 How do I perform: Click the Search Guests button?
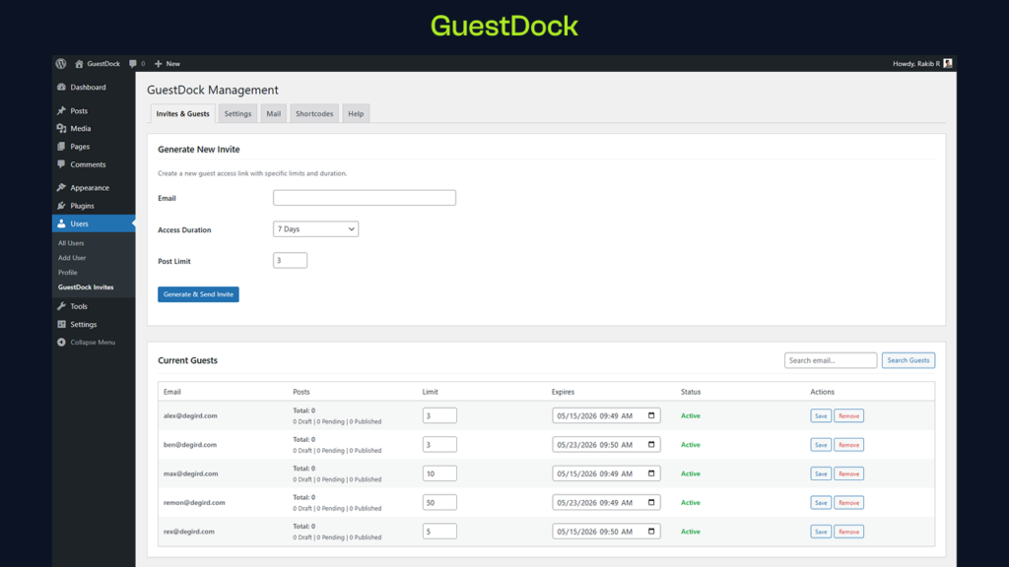(x=908, y=360)
